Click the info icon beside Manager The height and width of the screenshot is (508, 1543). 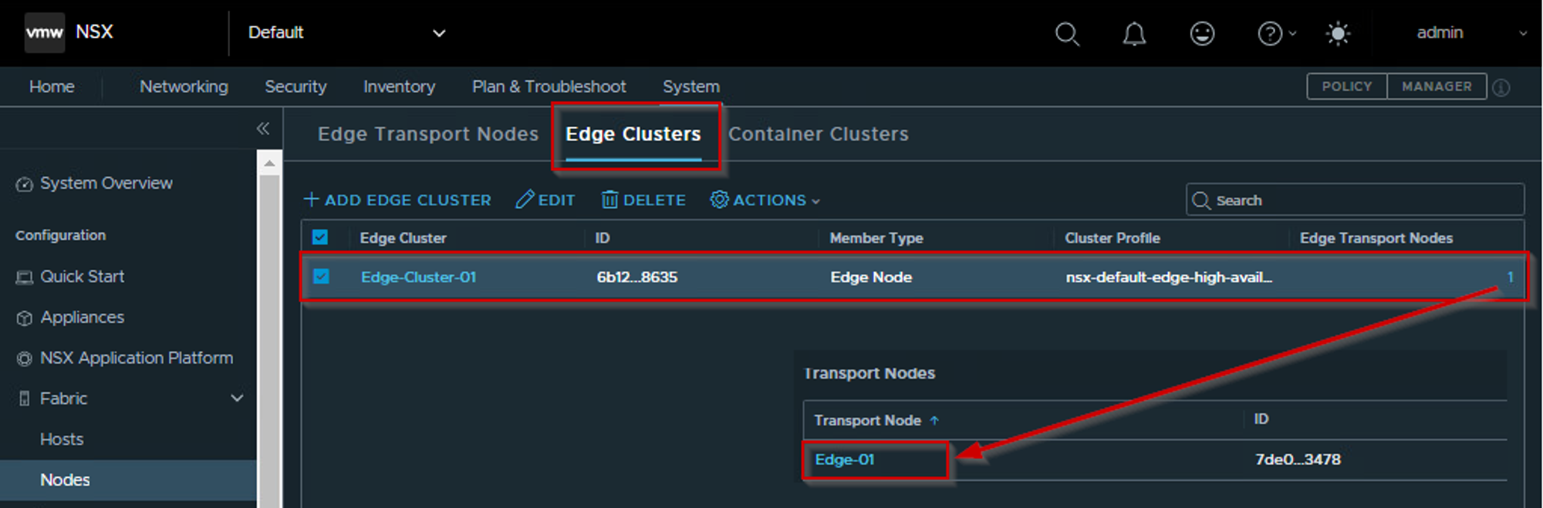pos(1501,88)
